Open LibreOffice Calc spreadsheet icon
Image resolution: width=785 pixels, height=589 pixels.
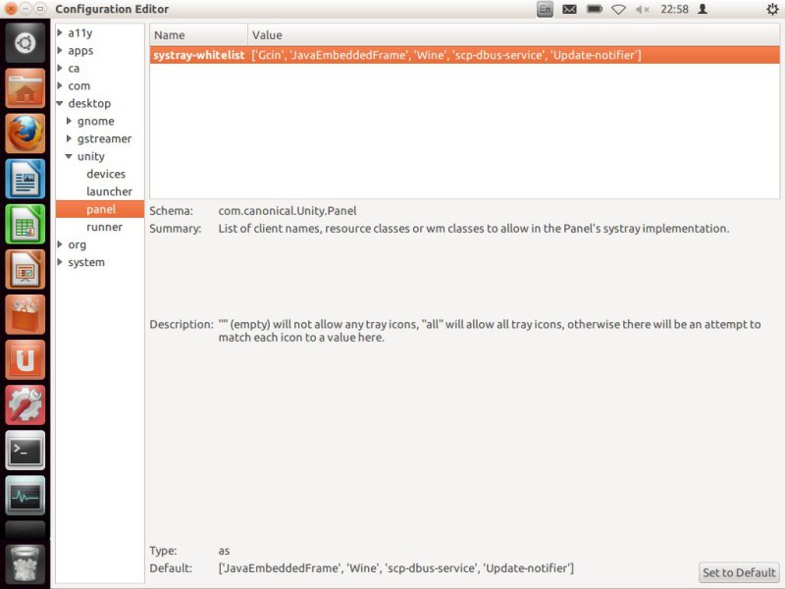pyautogui.click(x=26, y=224)
